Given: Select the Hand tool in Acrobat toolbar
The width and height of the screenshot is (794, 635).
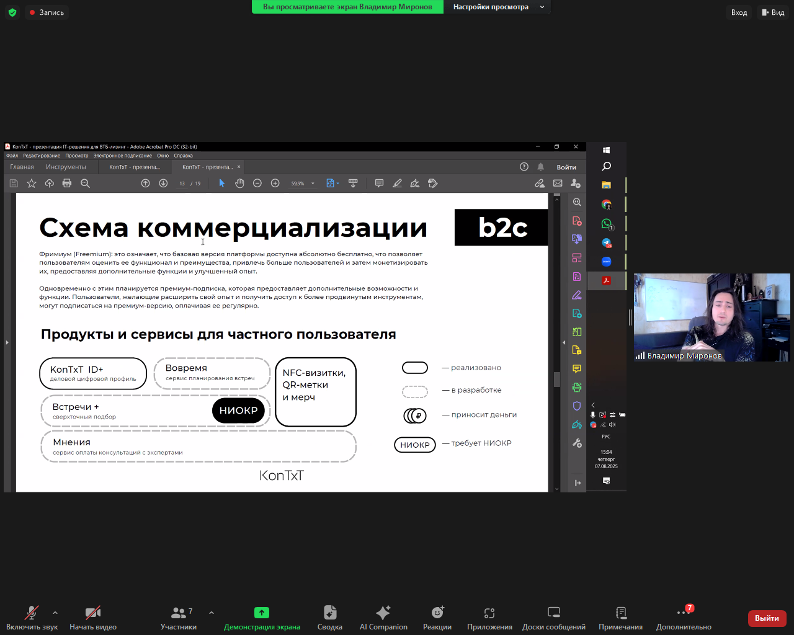Looking at the screenshot, I should (x=239, y=183).
